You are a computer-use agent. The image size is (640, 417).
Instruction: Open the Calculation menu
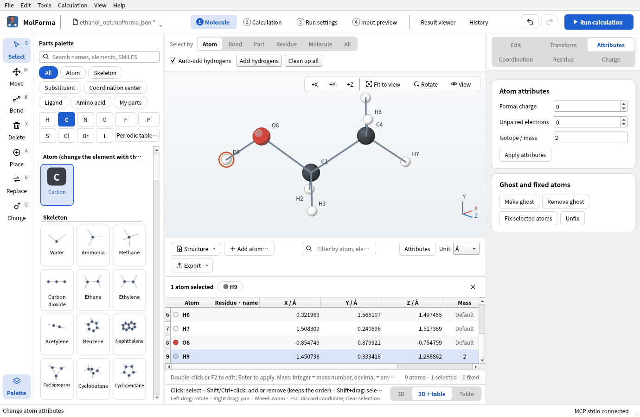click(72, 5)
